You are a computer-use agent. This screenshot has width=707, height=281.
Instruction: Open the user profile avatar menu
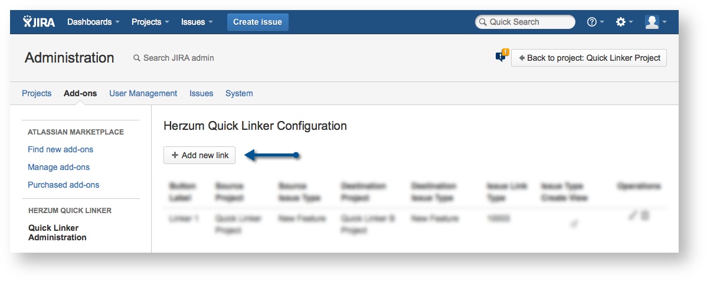coord(652,22)
